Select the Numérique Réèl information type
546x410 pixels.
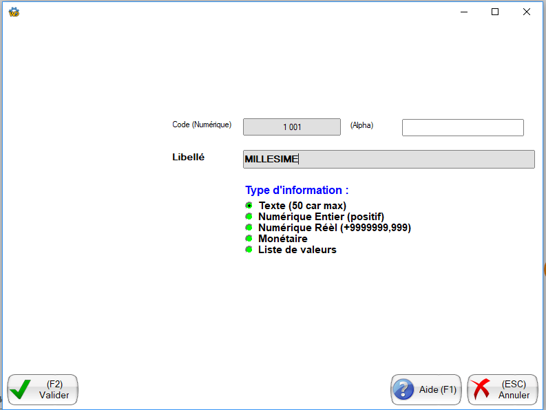point(249,228)
